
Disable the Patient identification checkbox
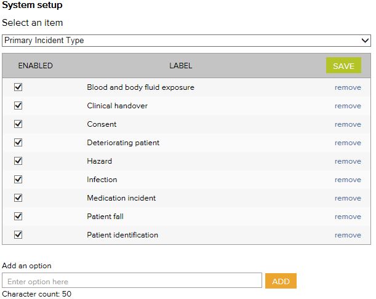[18, 235]
